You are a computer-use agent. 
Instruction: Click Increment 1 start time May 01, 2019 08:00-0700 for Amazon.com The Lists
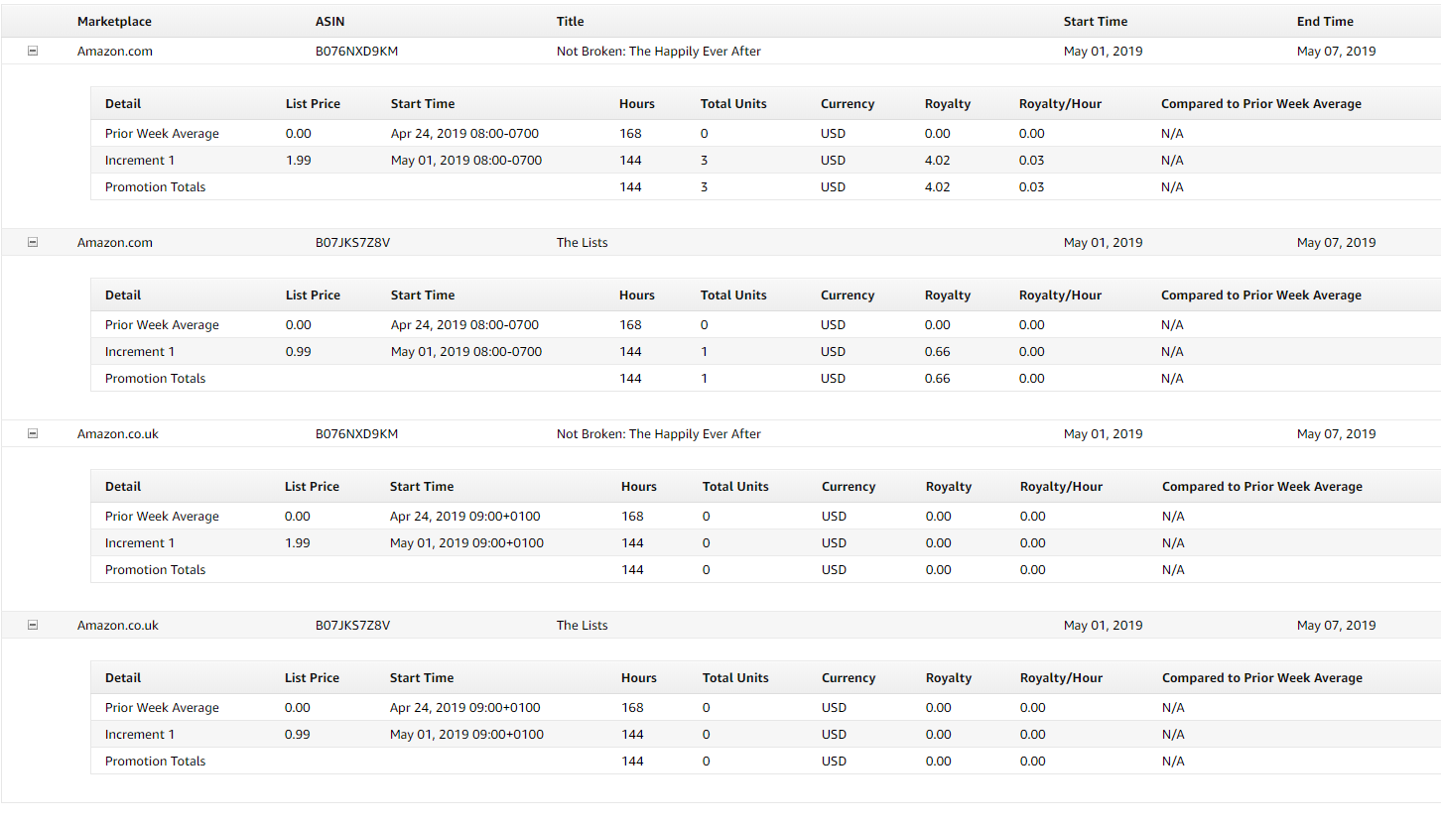pos(465,351)
